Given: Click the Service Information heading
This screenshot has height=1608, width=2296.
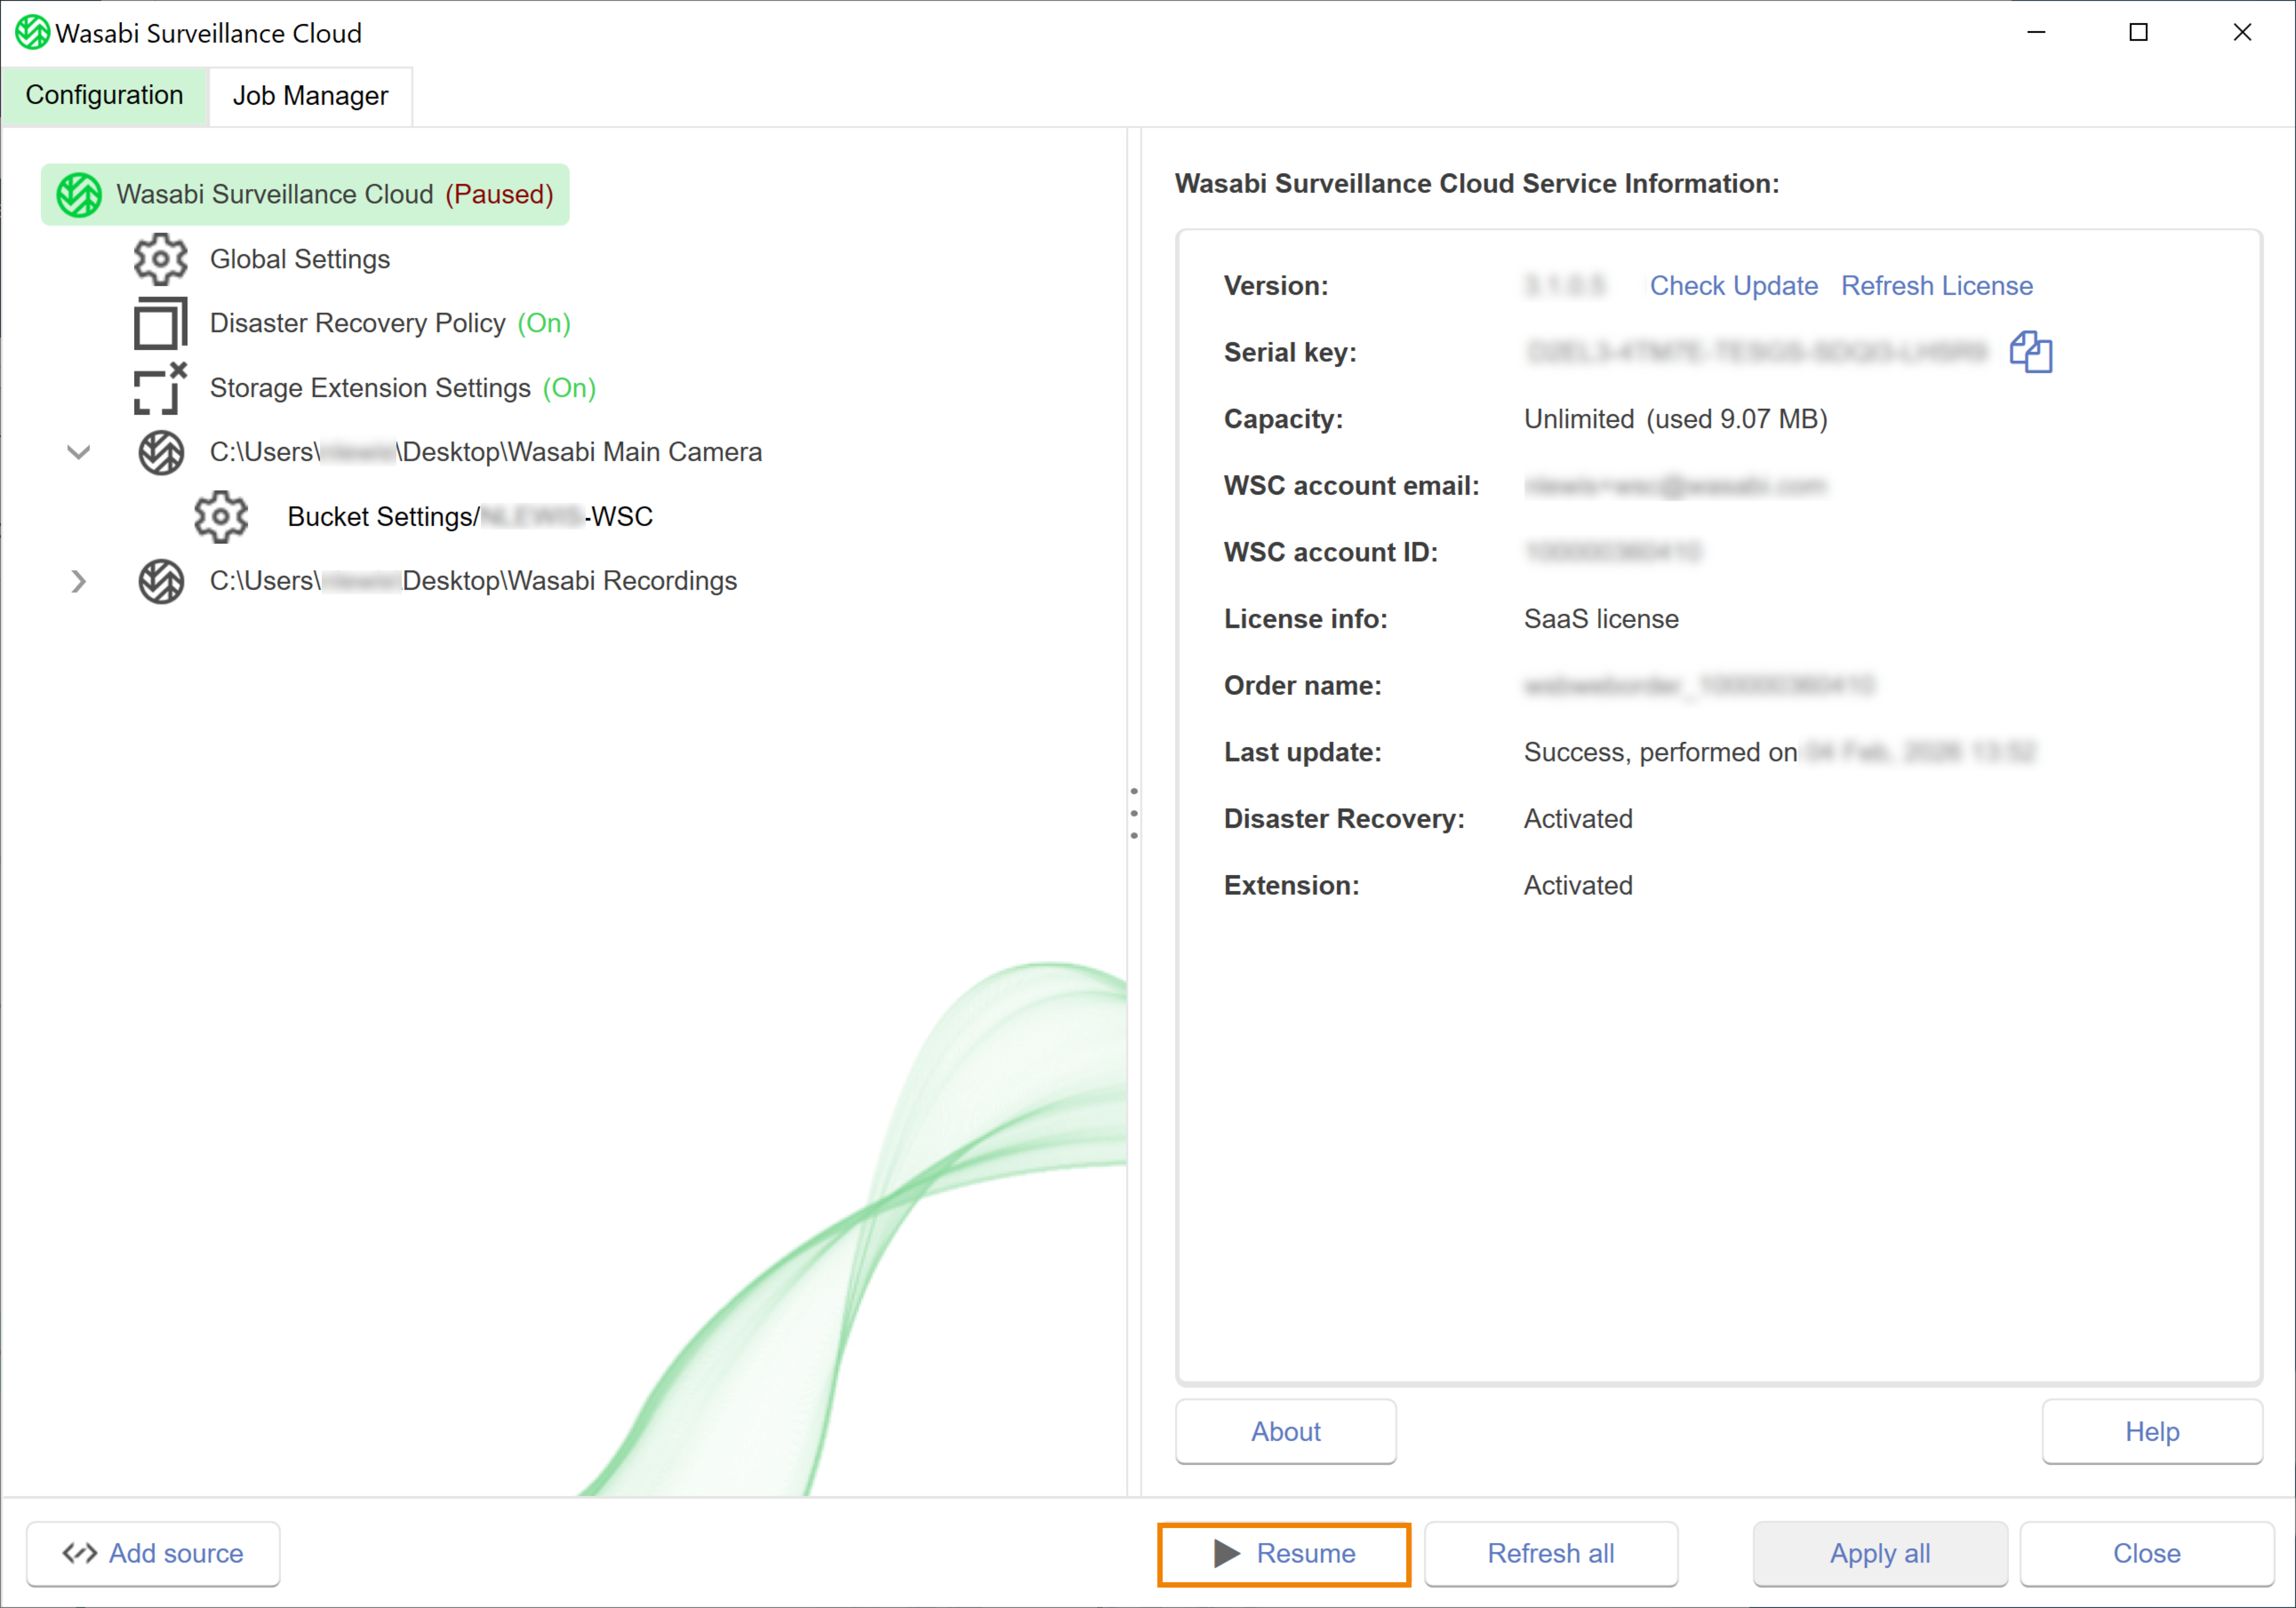Looking at the screenshot, I should [x=1477, y=184].
